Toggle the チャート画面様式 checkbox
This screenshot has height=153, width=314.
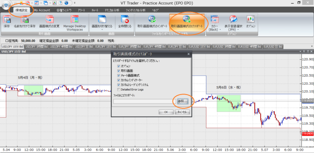[119, 75]
